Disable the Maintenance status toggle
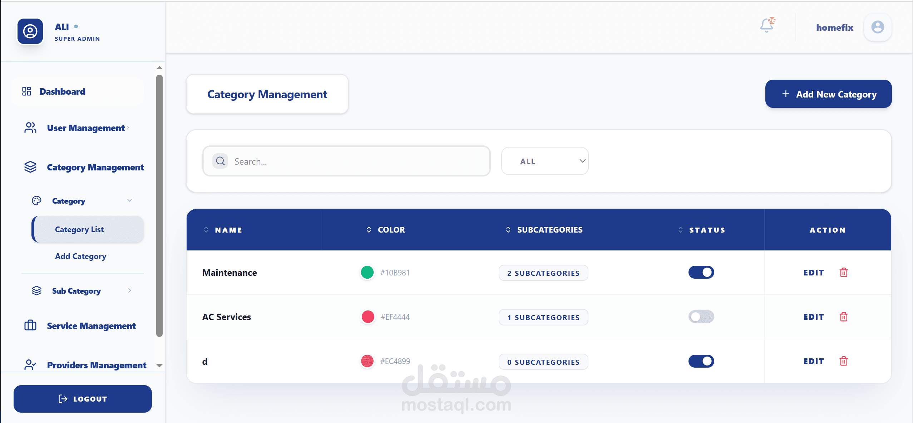This screenshot has height=423, width=913. coord(701,273)
